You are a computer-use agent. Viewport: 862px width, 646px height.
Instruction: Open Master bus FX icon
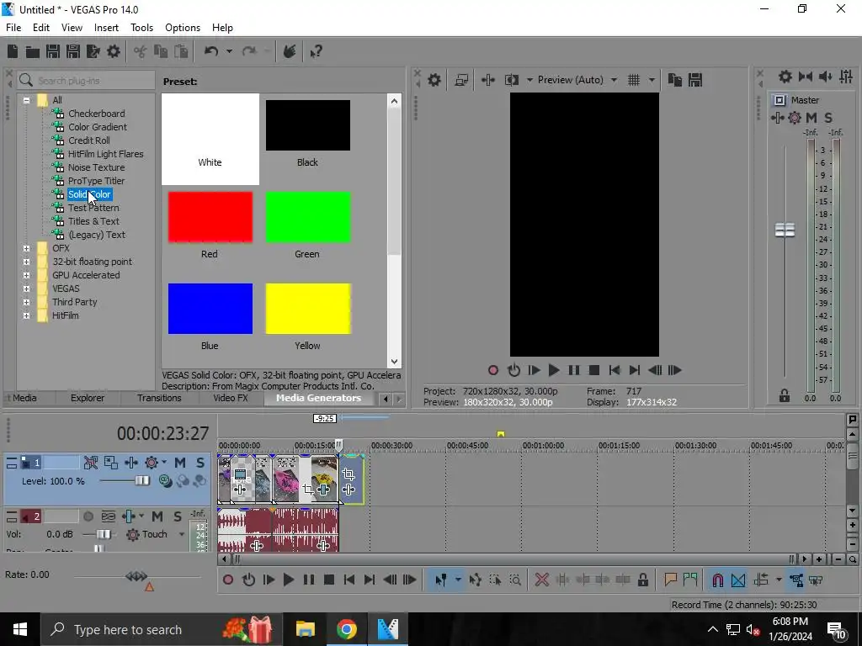click(x=777, y=118)
